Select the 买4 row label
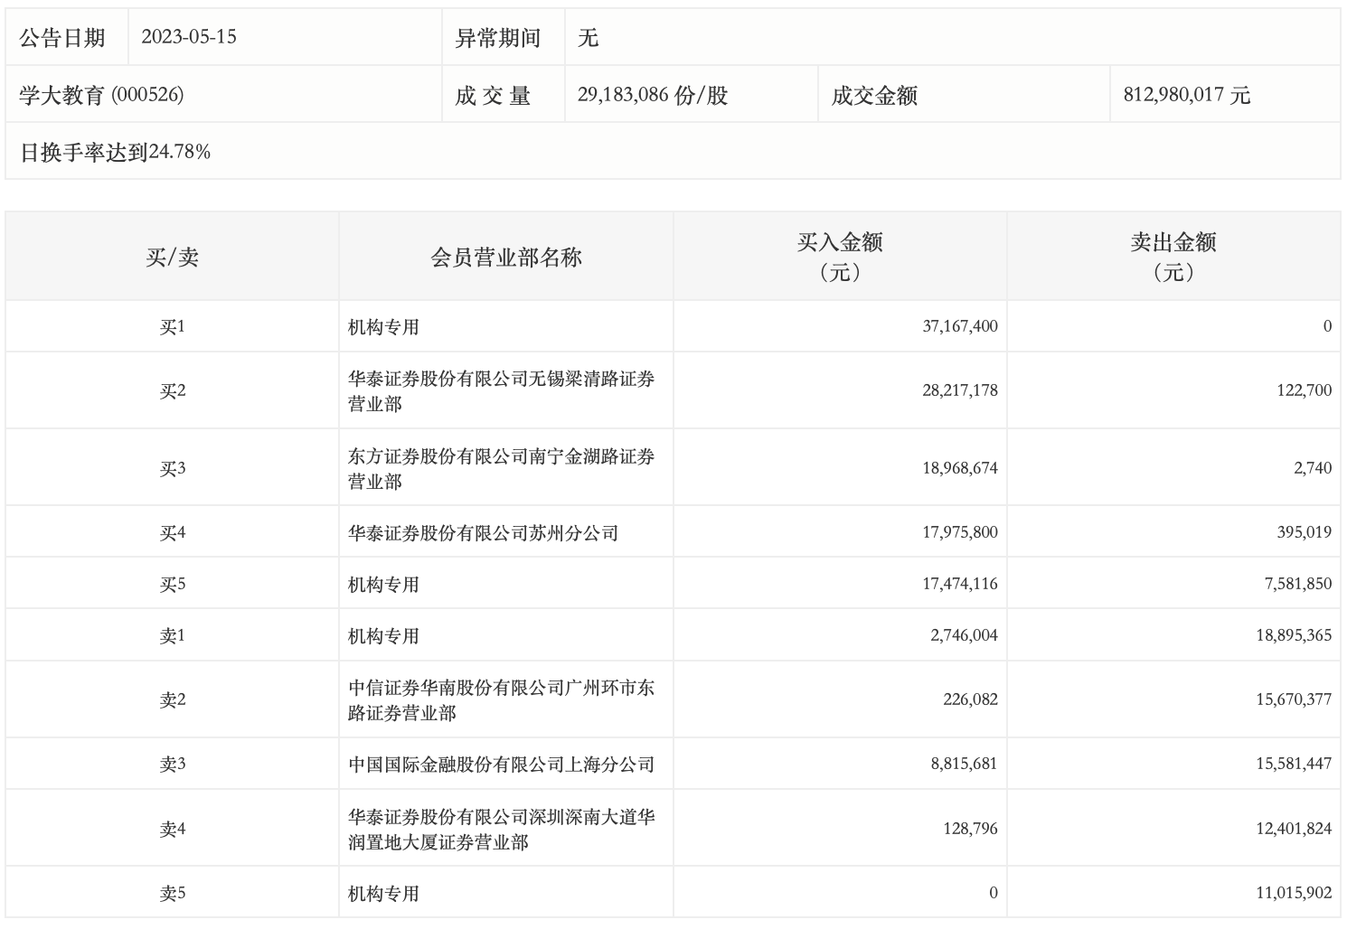This screenshot has height=929, width=1347. pos(173,533)
